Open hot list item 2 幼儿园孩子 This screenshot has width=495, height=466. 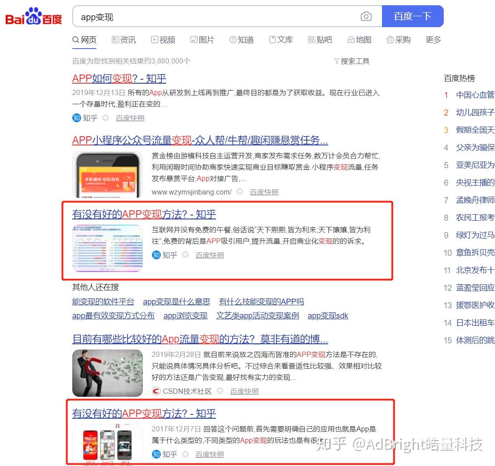point(475,113)
